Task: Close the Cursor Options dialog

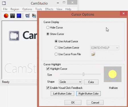Action: tap(123, 13)
